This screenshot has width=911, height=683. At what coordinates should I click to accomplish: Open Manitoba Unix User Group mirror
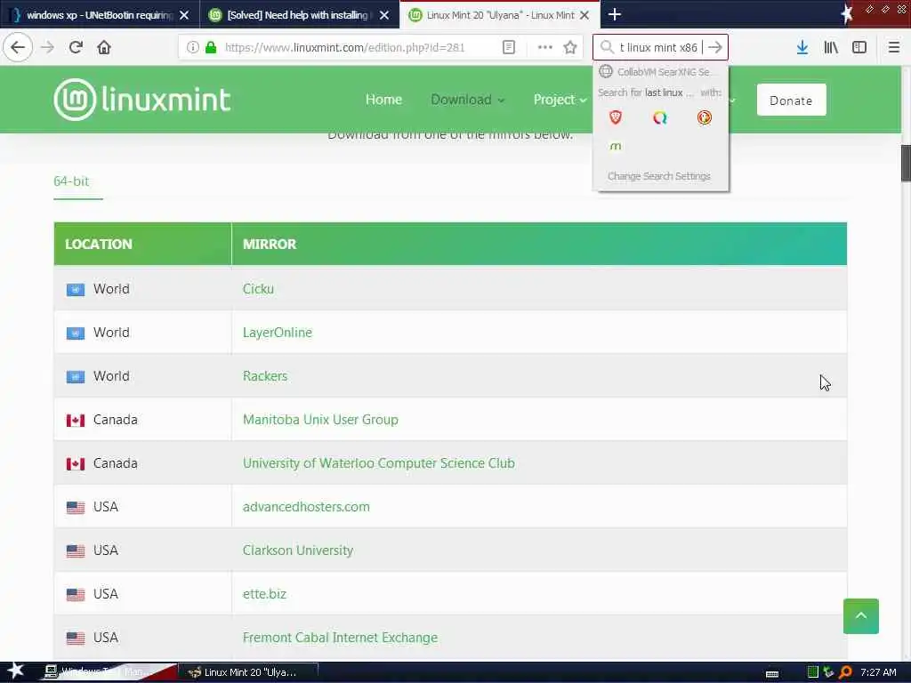point(320,420)
